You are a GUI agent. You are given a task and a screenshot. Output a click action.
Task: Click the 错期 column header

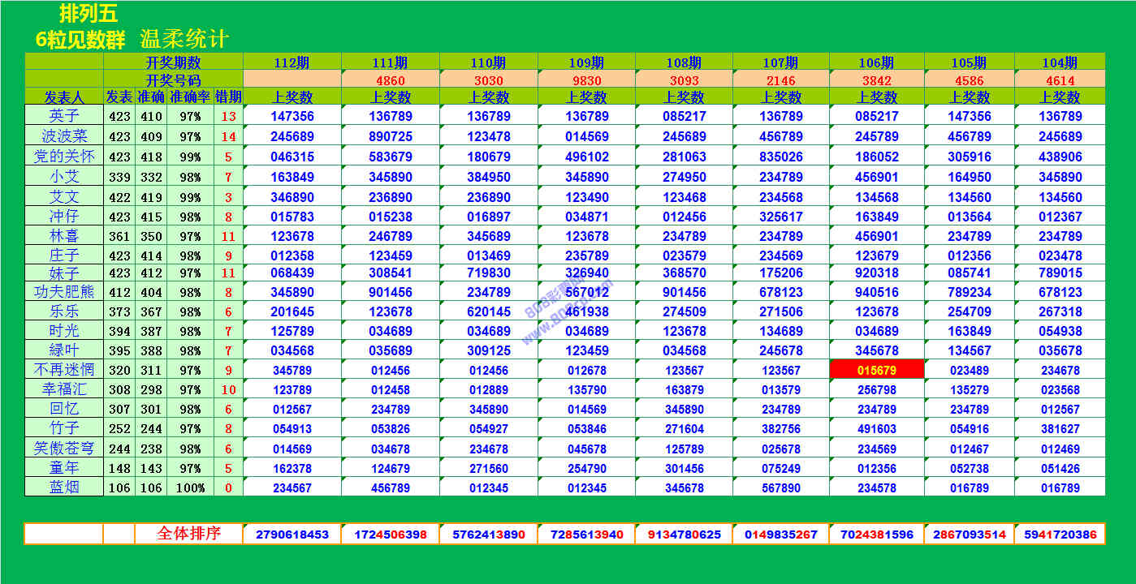tap(228, 97)
